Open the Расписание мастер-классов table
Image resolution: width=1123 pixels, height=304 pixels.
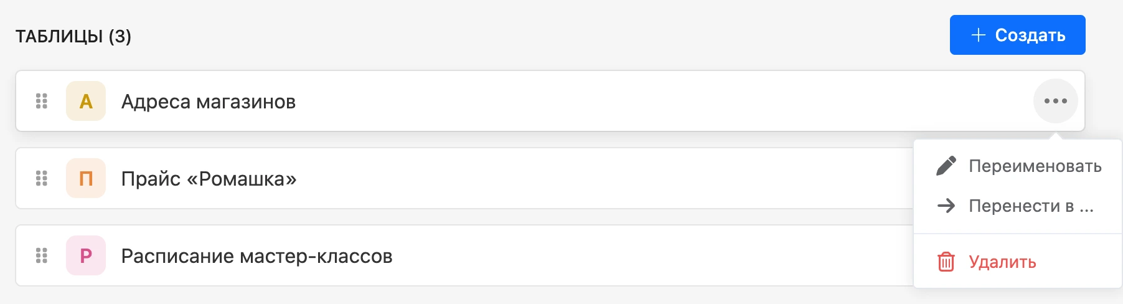[256, 256]
